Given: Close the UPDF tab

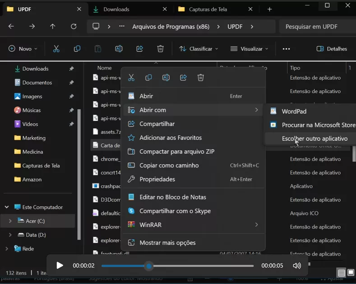Looking at the screenshot, I should pos(79,9).
